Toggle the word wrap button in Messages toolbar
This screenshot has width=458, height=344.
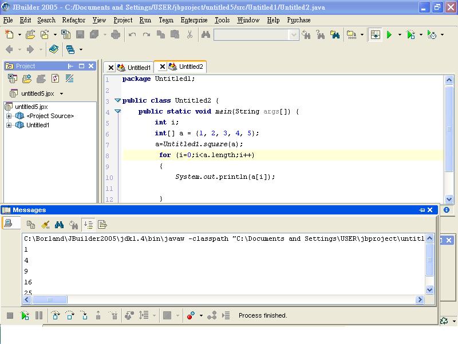tap(102, 225)
